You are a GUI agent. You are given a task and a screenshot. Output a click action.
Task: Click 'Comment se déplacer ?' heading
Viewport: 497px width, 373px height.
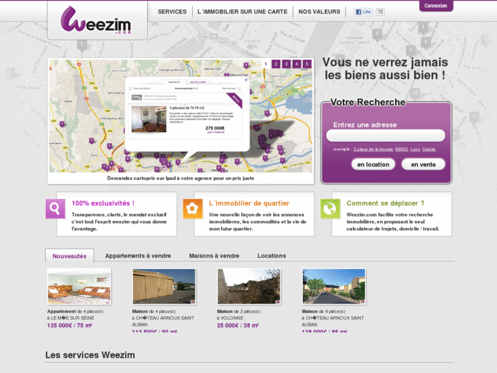385,203
